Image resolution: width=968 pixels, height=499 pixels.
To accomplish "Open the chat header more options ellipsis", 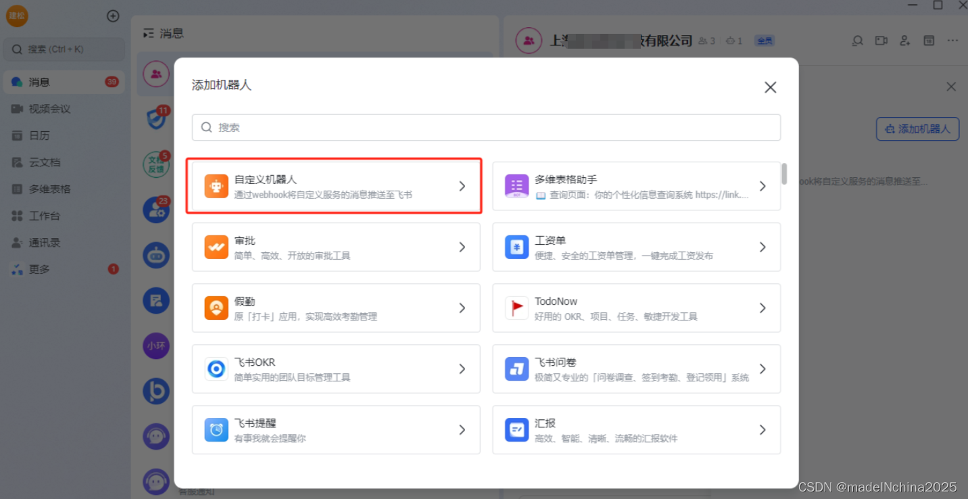I will pos(953,41).
